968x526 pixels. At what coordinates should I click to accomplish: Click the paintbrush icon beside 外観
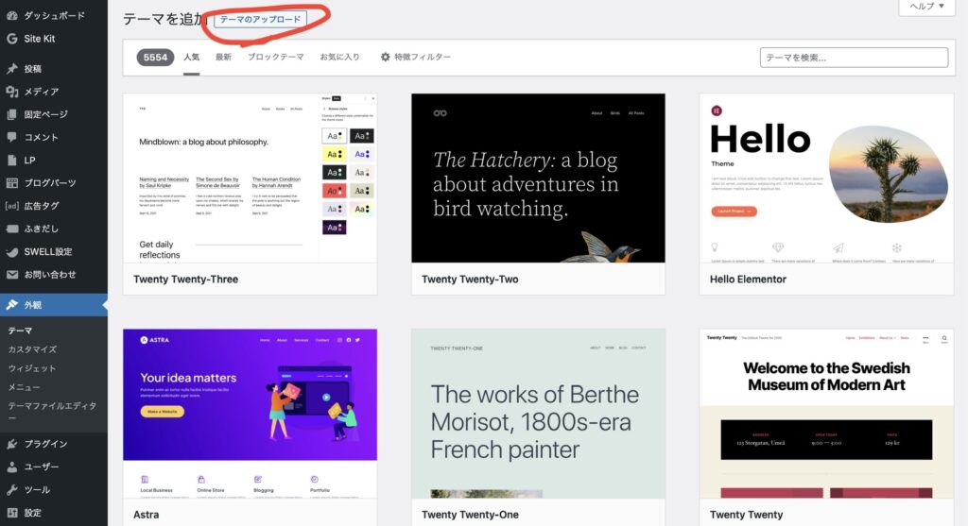coord(11,305)
